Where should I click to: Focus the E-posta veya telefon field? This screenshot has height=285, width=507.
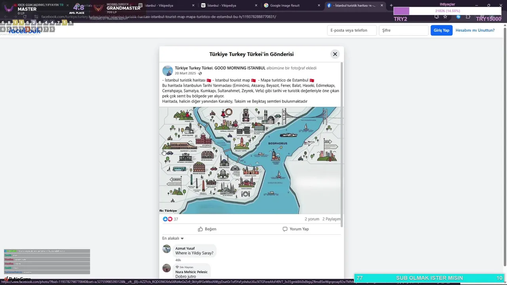click(x=352, y=30)
